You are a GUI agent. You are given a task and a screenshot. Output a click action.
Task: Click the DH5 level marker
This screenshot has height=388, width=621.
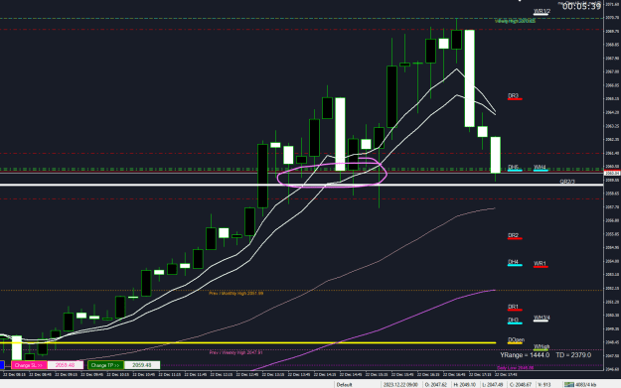514,168
